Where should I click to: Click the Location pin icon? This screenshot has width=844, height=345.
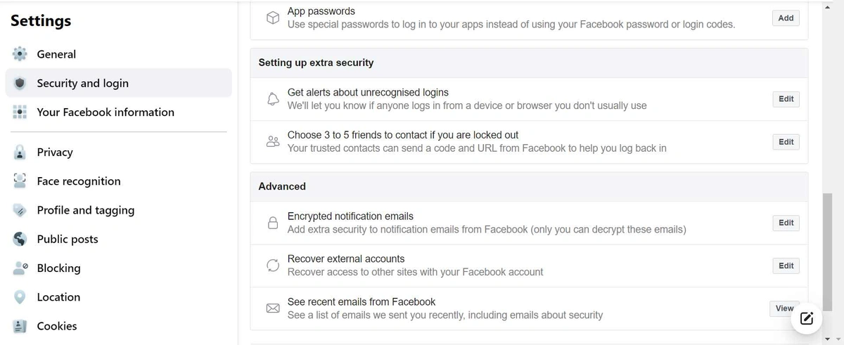(x=20, y=297)
